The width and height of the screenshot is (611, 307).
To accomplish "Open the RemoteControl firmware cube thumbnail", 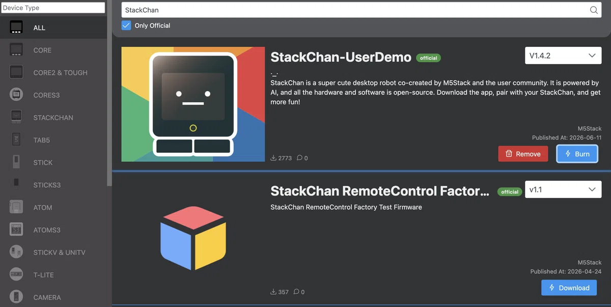I will point(193,238).
